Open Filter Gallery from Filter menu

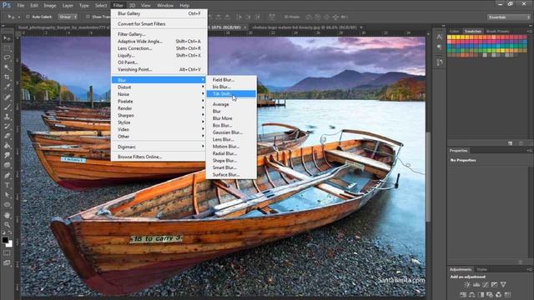click(x=159, y=34)
